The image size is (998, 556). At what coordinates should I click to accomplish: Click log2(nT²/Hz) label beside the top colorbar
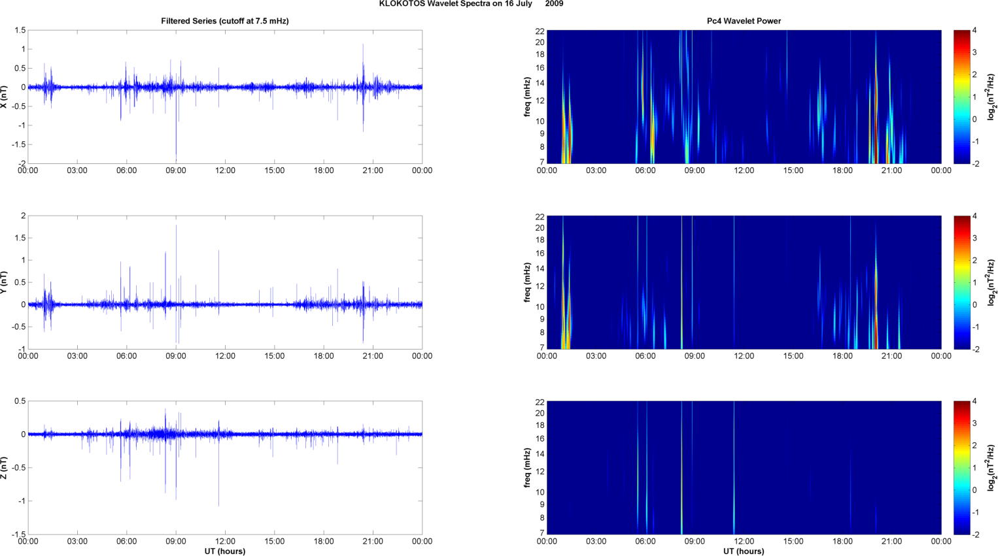click(991, 97)
